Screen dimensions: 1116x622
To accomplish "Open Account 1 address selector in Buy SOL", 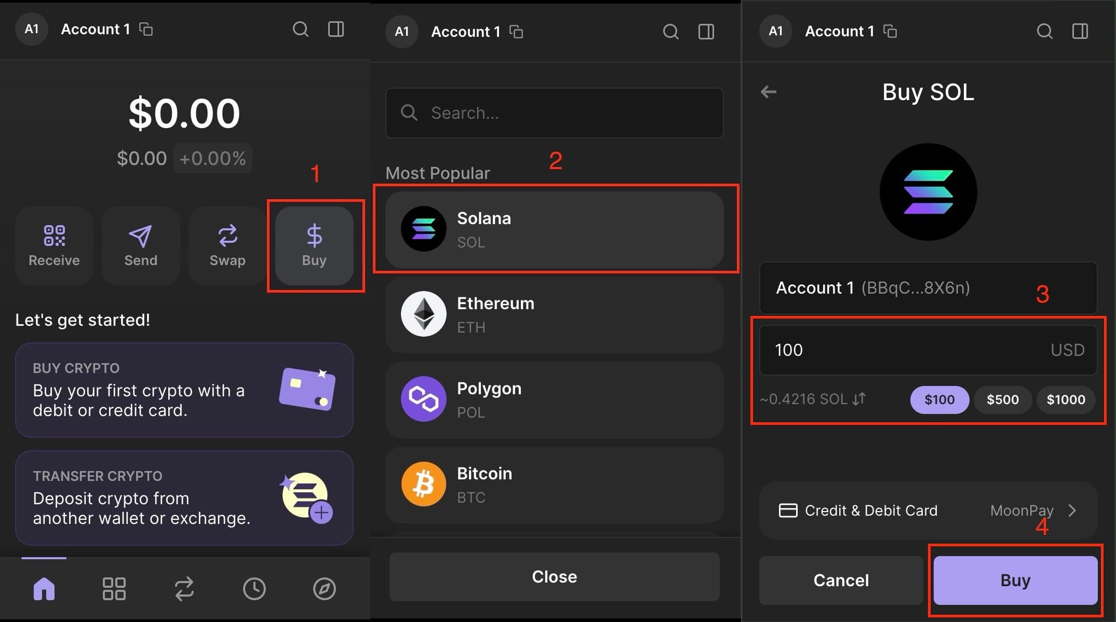I will [x=928, y=288].
